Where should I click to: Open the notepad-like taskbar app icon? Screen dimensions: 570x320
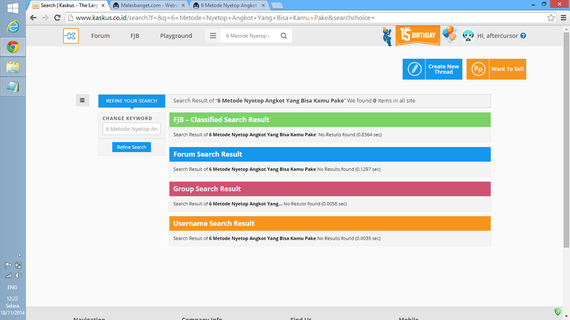click(x=13, y=87)
